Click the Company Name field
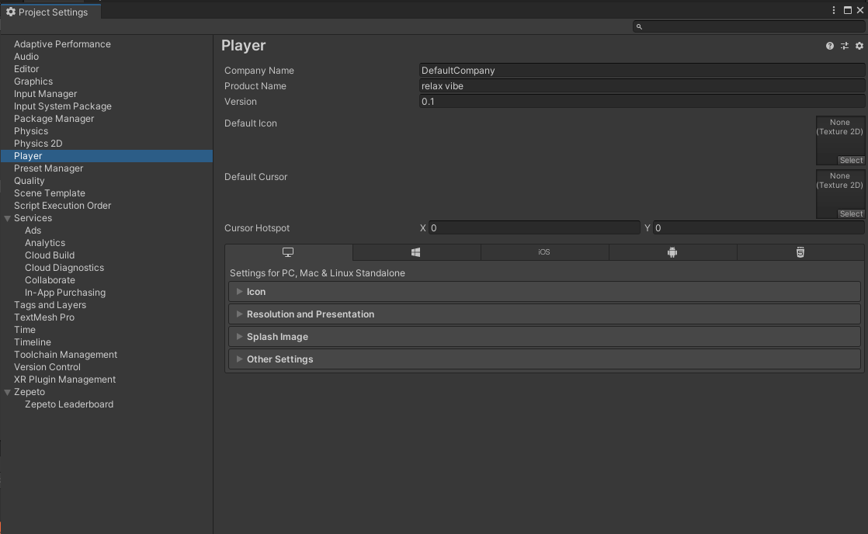Image resolution: width=868 pixels, height=534 pixels. (x=641, y=71)
